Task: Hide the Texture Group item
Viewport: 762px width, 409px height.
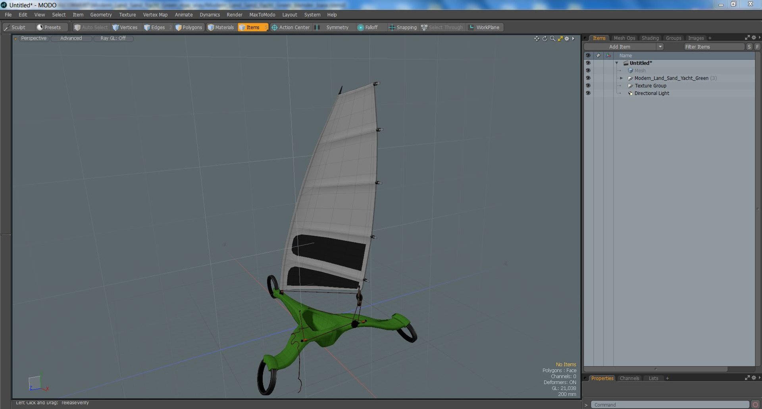Action: [588, 86]
